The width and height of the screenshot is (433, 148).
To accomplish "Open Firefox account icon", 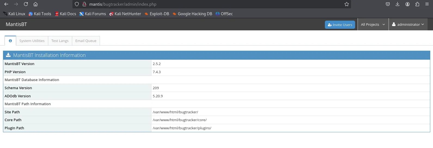I will (407, 4).
